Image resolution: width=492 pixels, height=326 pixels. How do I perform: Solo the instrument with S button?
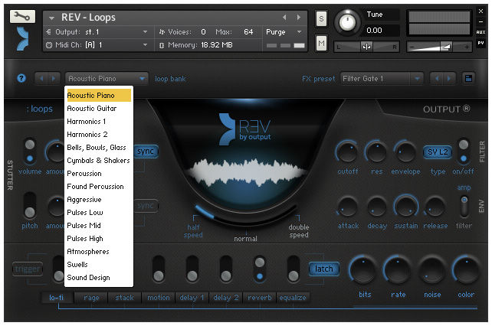(321, 19)
